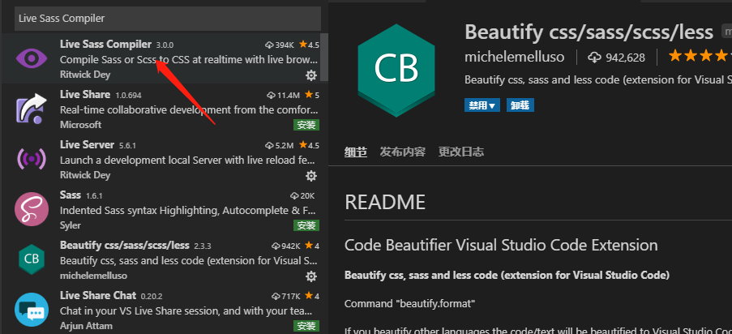Click the large CB hexagon logo

click(x=396, y=69)
